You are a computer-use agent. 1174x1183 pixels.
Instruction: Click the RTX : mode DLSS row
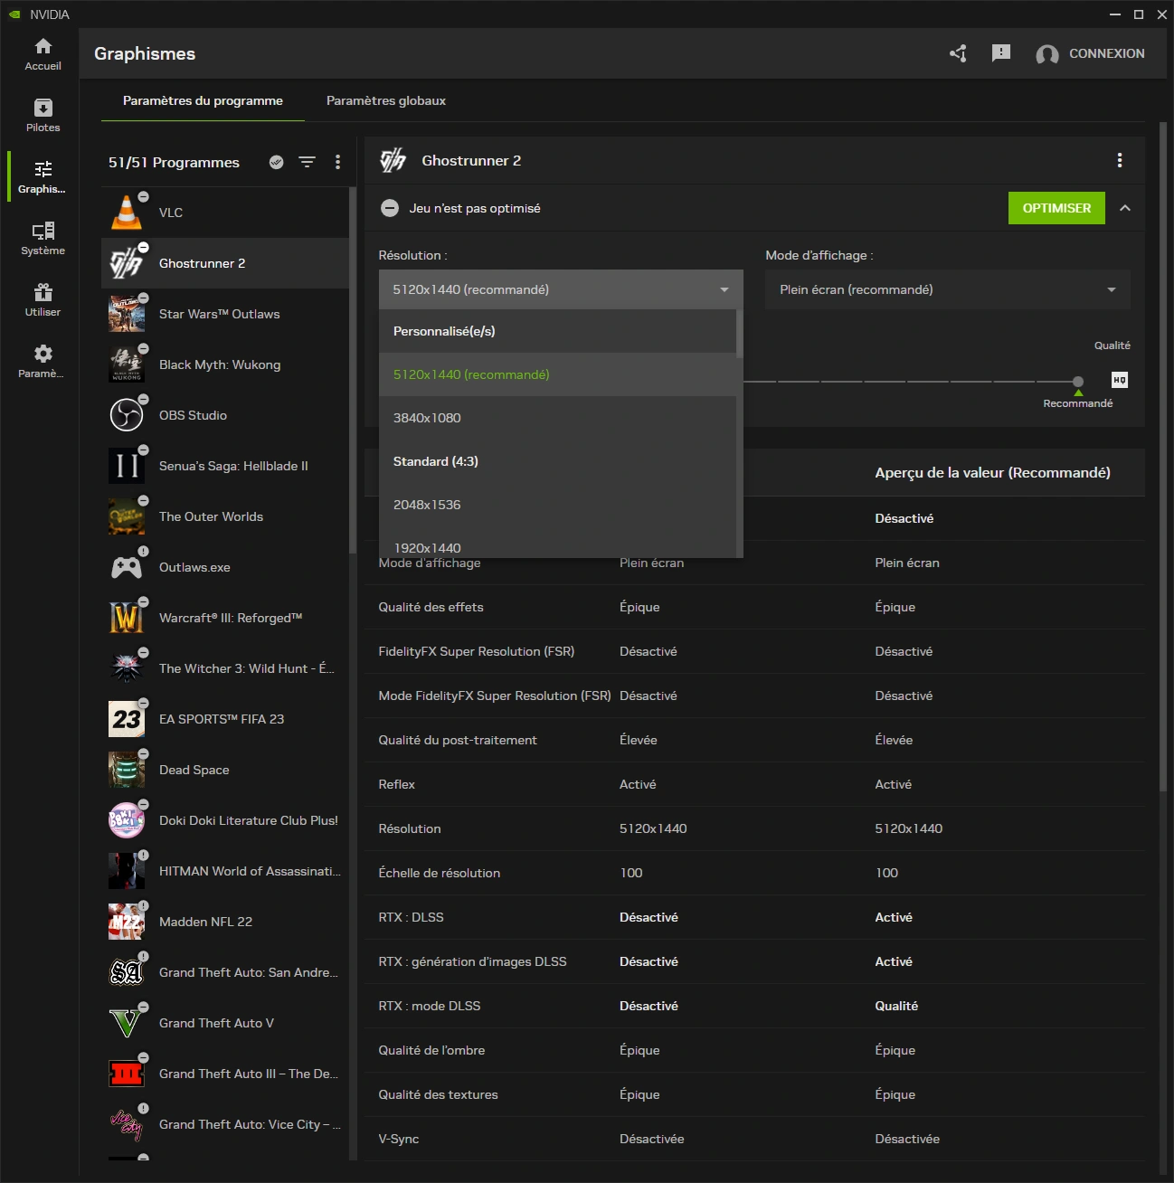point(754,1006)
